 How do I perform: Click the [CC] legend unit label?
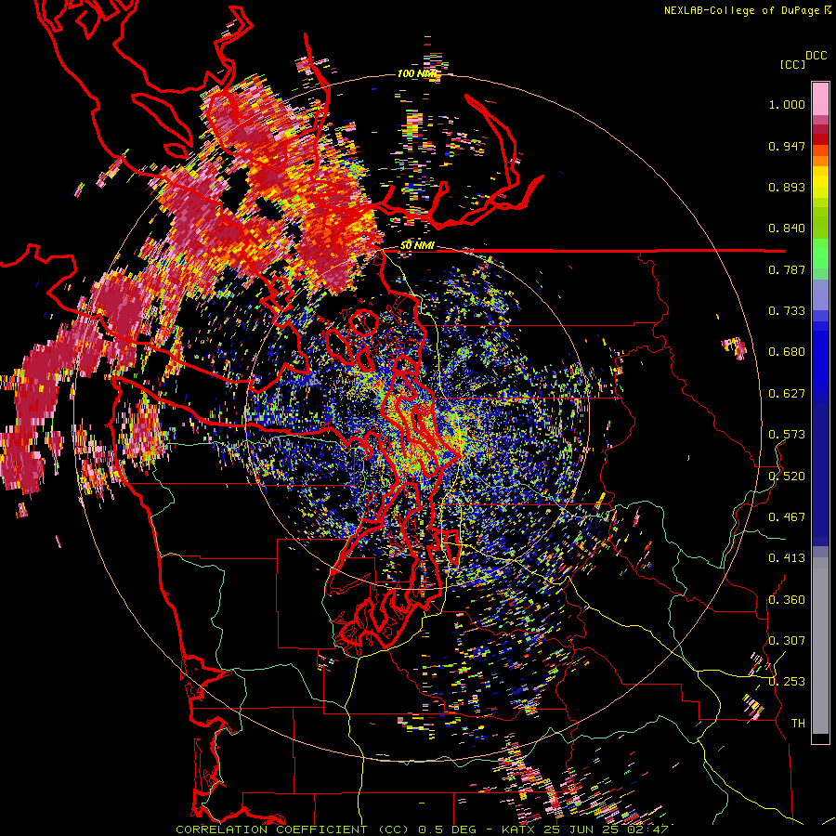[792, 64]
